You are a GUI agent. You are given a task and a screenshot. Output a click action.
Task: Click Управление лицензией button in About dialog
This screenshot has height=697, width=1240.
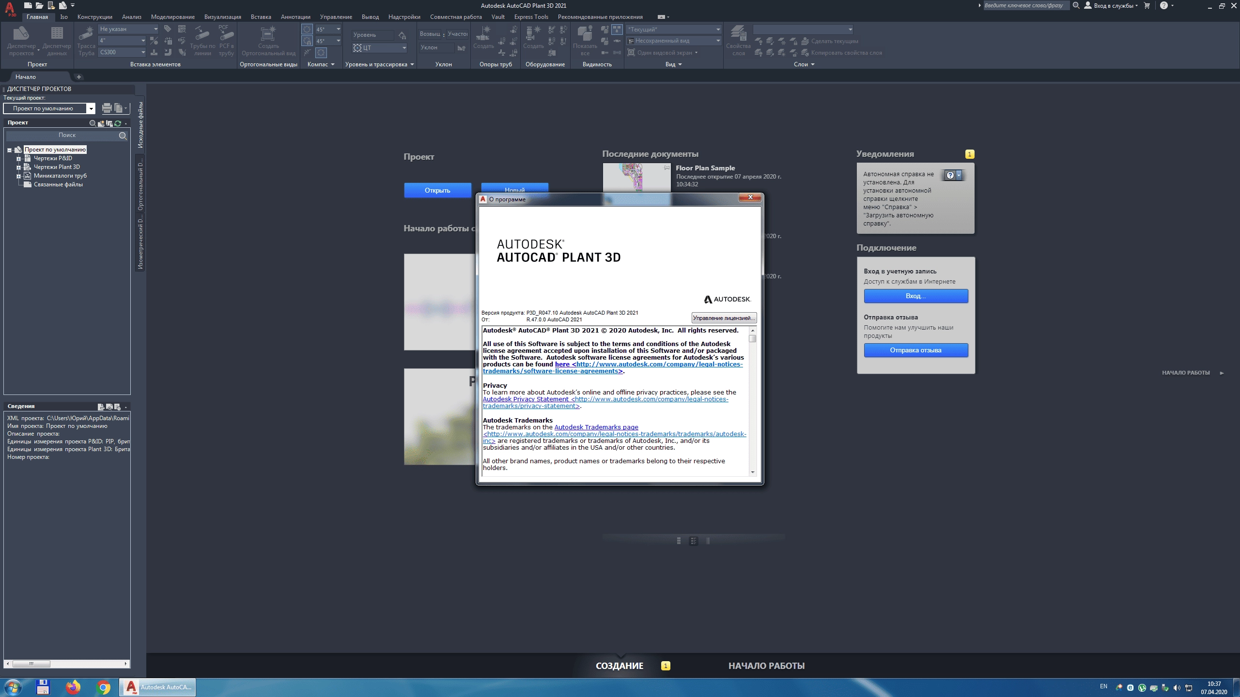tap(724, 318)
